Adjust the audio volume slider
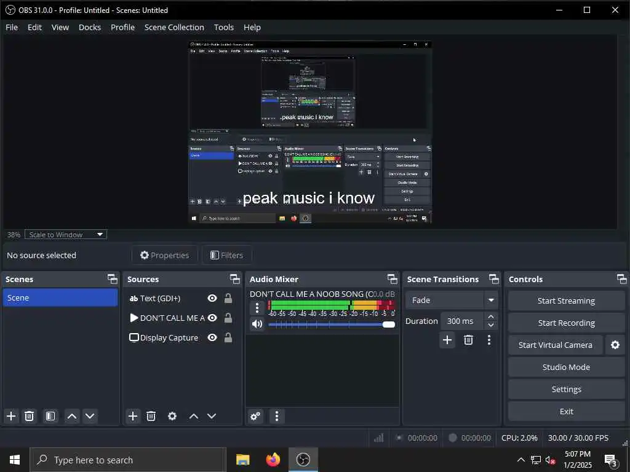 [332, 324]
